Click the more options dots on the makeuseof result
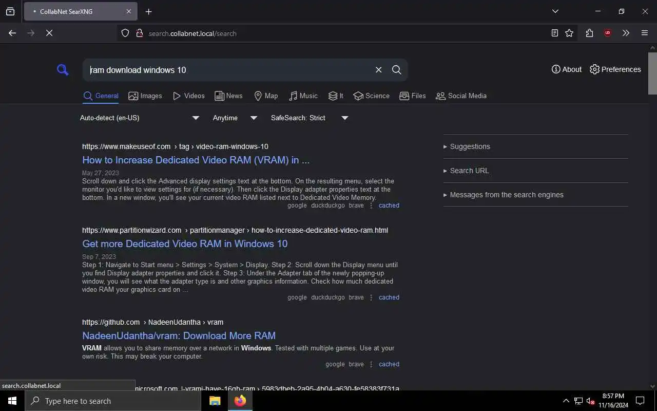Screen dimensions: 657x411 click(371, 206)
